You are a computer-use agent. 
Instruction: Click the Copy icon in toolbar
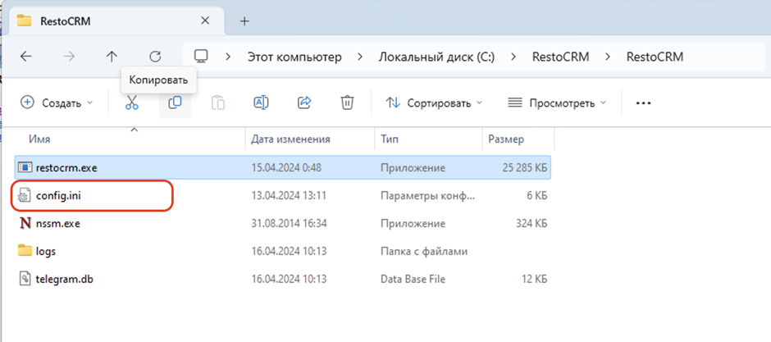click(x=175, y=103)
